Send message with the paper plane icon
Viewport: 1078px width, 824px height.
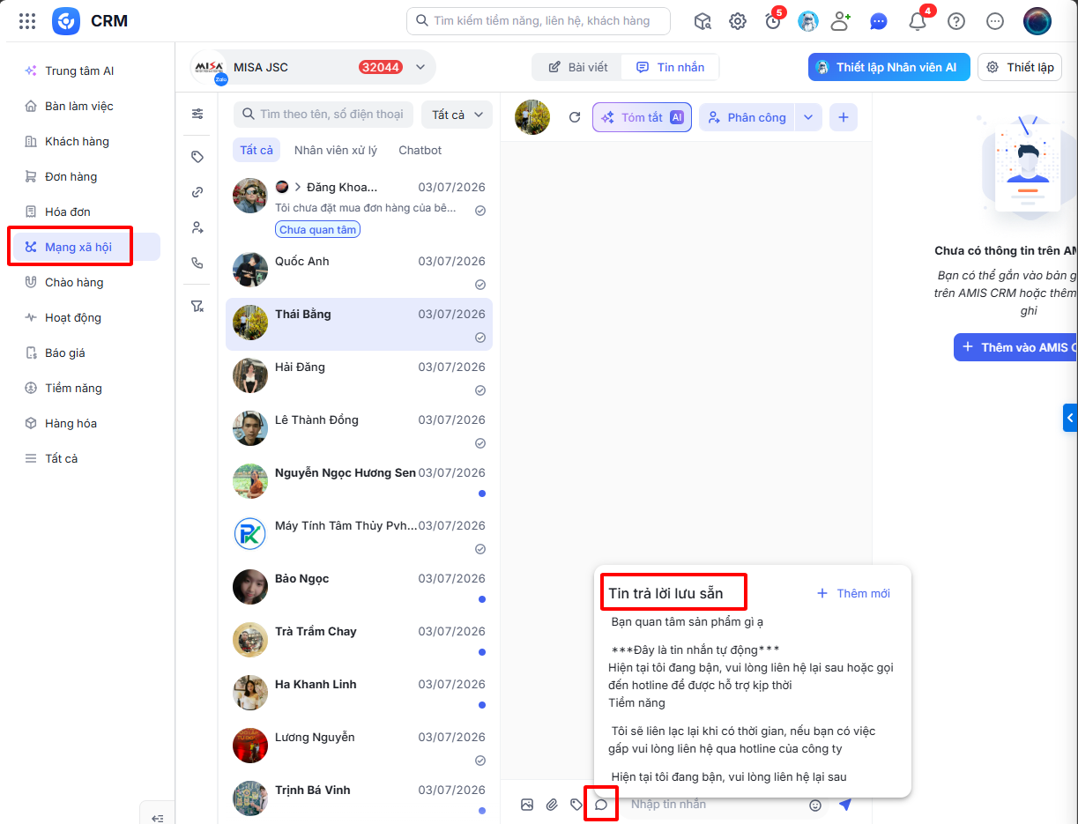(x=845, y=805)
